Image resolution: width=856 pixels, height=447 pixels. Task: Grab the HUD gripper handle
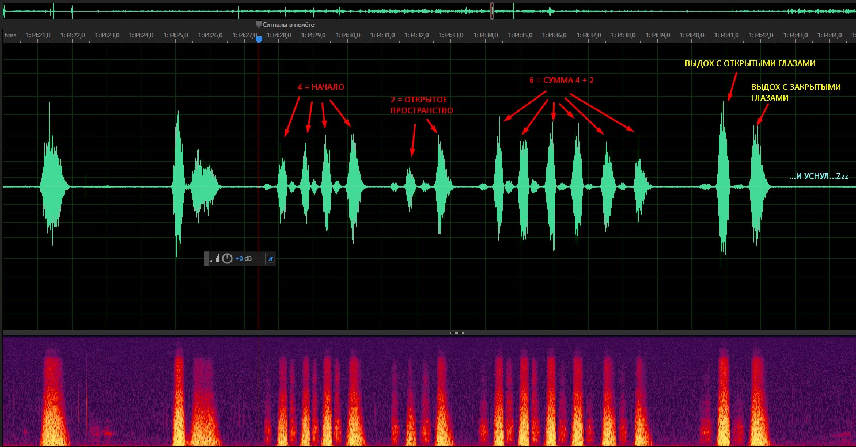(x=206, y=259)
